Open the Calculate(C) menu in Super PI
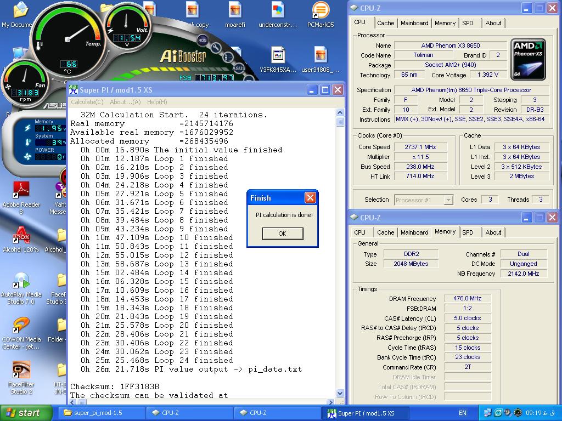The width and height of the screenshot is (562, 421). tap(87, 102)
